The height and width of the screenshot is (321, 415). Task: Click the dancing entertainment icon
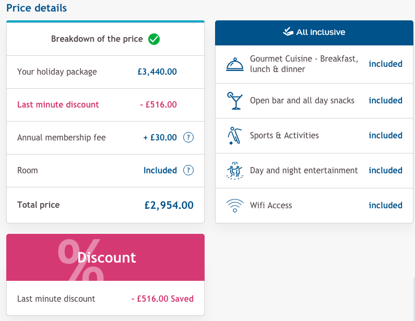(x=235, y=171)
